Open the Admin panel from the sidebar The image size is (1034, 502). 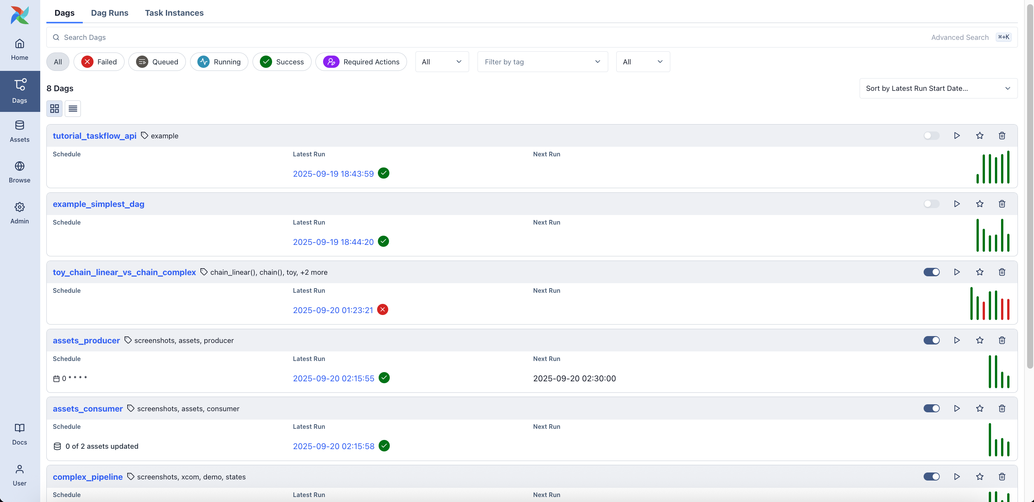(20, 212)
